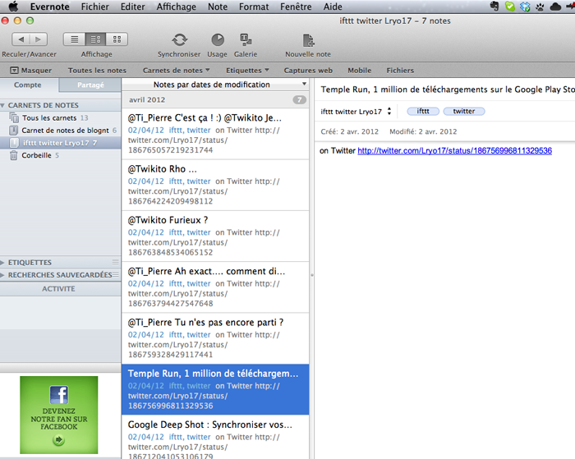Open the twitter.com status link in note

pyautogui.click(x=454, y=150)
